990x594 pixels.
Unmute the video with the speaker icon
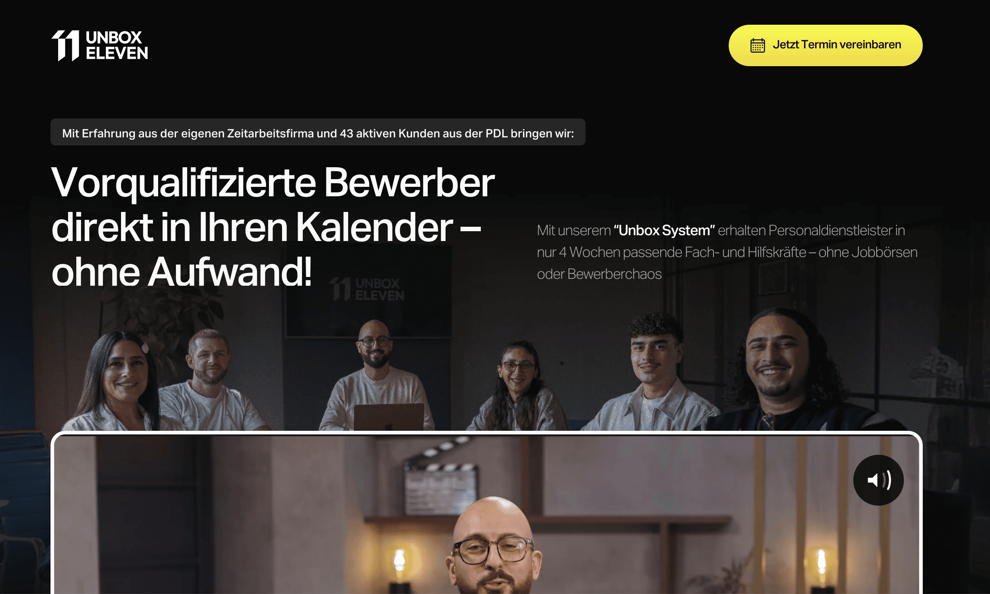click(x=878, y=480)
